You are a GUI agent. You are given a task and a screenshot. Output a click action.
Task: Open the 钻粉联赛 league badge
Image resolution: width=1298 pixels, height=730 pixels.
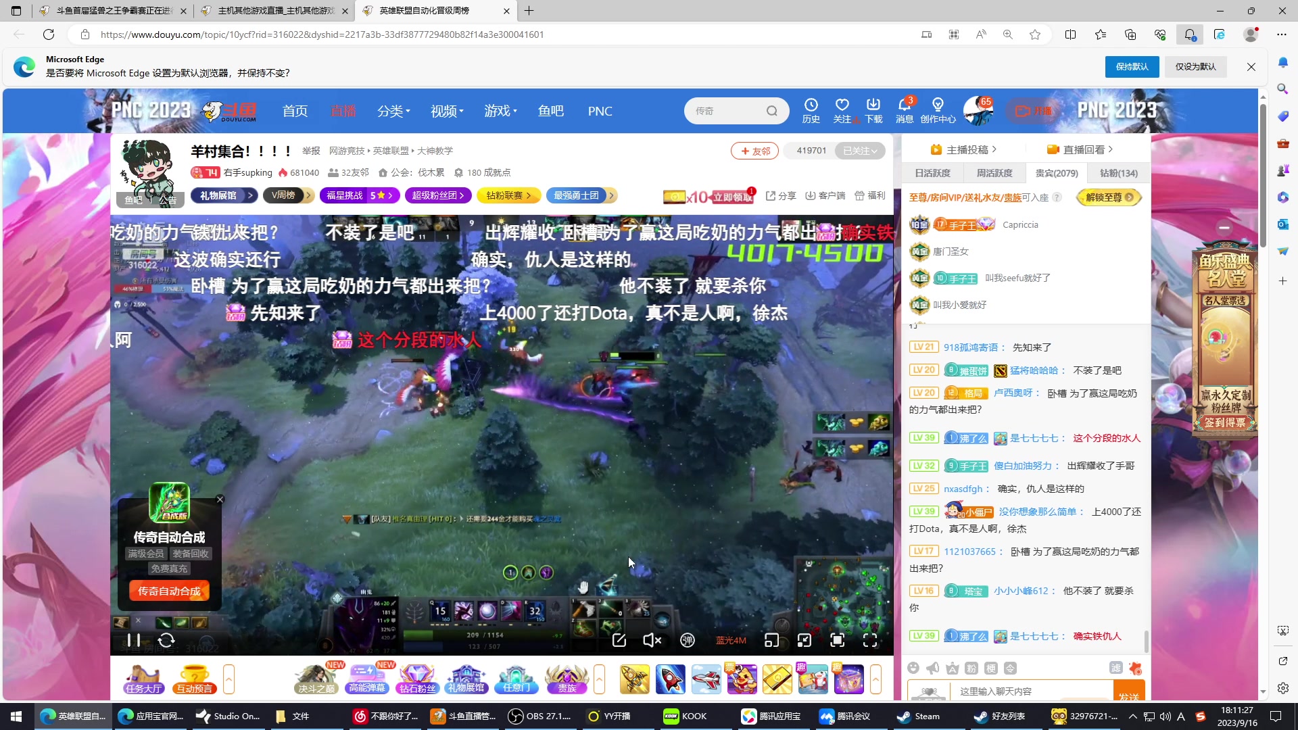tap(508, 195)
